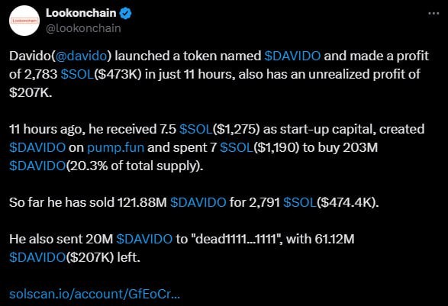Open the @lookonchain handle link
Image resolution: width=448 pixels, height=306 pixels.
[83, 28]
